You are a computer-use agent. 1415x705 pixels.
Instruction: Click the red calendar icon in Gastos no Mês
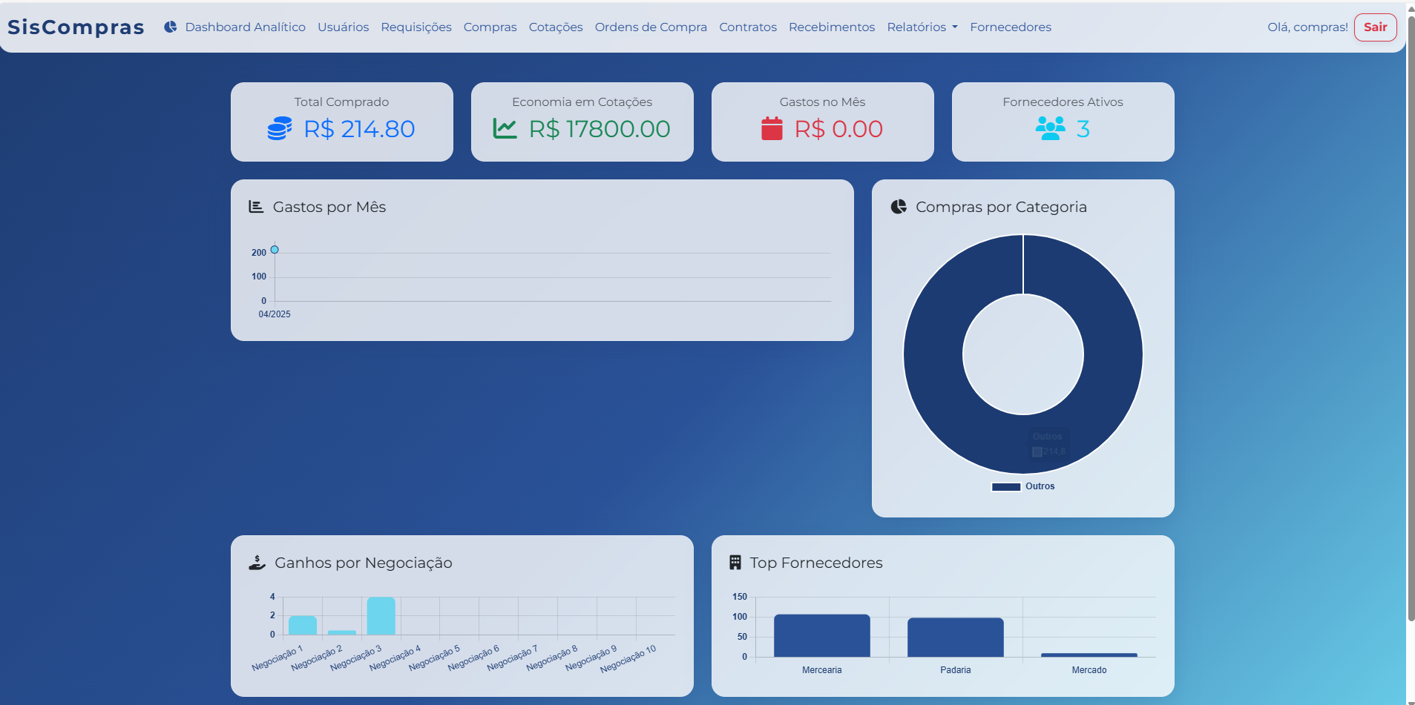[772, 129]
